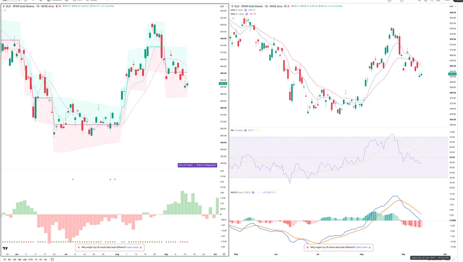Image resolution: width=463 pixels, height=262 pixels.
Task: Click the green 394.15 price label on right chart
Action: tap(453, 74)
